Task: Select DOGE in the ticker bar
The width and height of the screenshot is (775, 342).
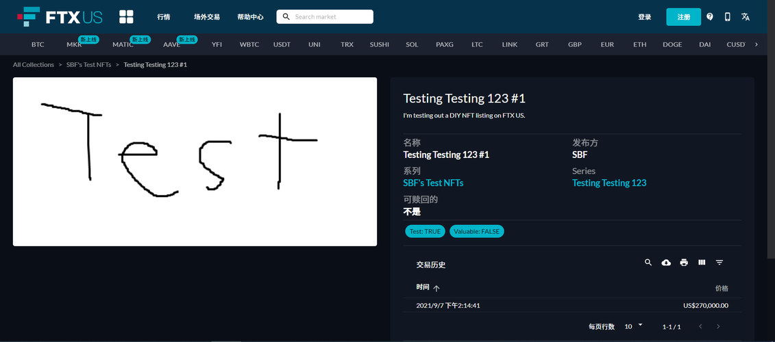Action: [x=672, y=44]
